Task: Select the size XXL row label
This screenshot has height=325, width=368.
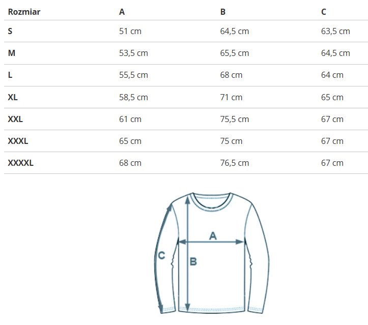Action: [15, 119]
